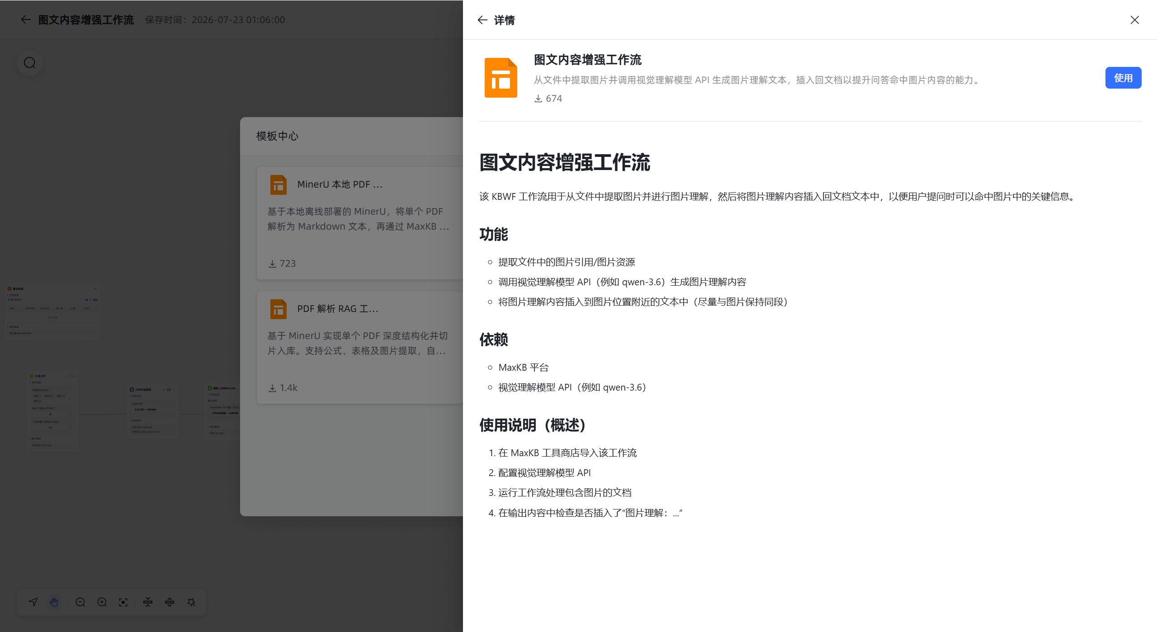Open the file format dropdown in 文本文件 node

coord(52,398)
